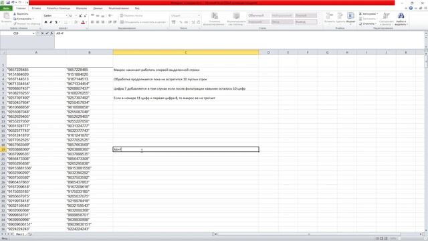The image size is (428, 241).
Task: Click the Insert Function fx button
Action: pos(51,33)
